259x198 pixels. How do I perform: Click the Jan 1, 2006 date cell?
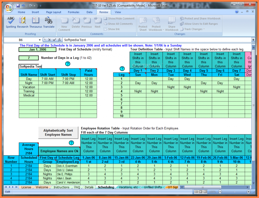point(38,50)
